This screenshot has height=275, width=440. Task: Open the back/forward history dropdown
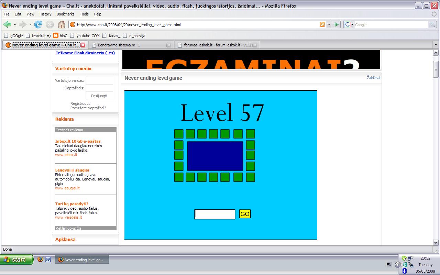pyautogui.click(x=30, y=25)
